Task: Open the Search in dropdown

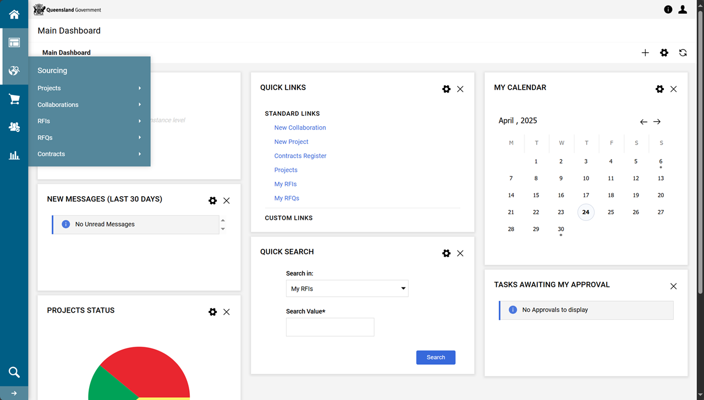Action: pos(347,288)
